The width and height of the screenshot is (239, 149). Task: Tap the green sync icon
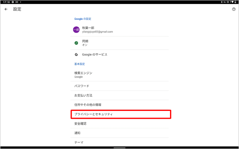pos(76,43)
